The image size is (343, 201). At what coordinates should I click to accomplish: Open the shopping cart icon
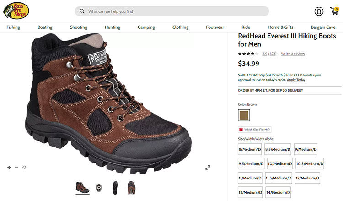(334, 11)
